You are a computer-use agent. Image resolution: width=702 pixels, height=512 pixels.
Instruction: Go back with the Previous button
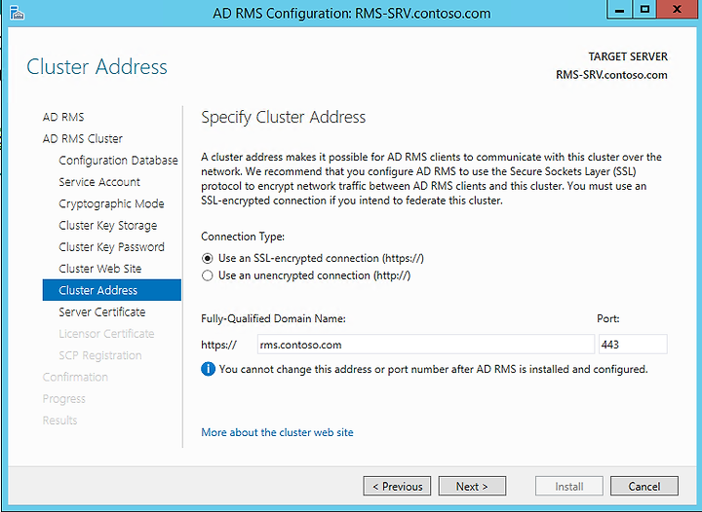click(x=397, y=486)
